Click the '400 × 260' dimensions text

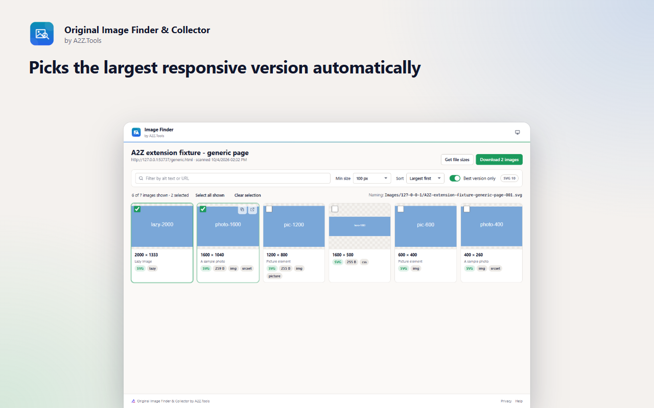(474, 255)
